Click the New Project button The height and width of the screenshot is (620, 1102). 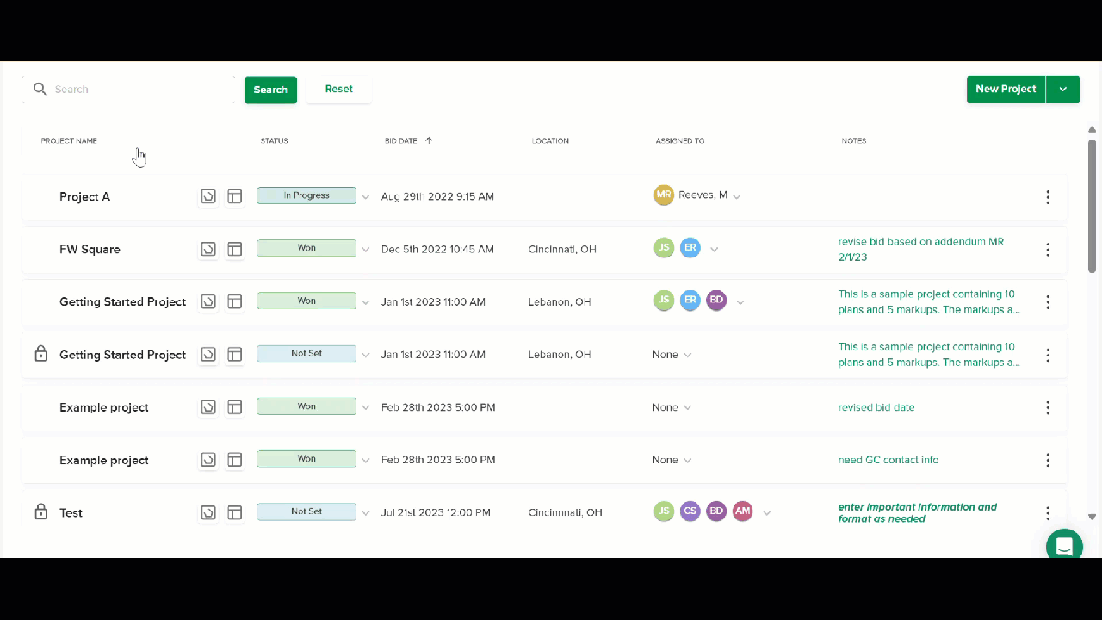pyautogui.click(x=1006, y=90)
